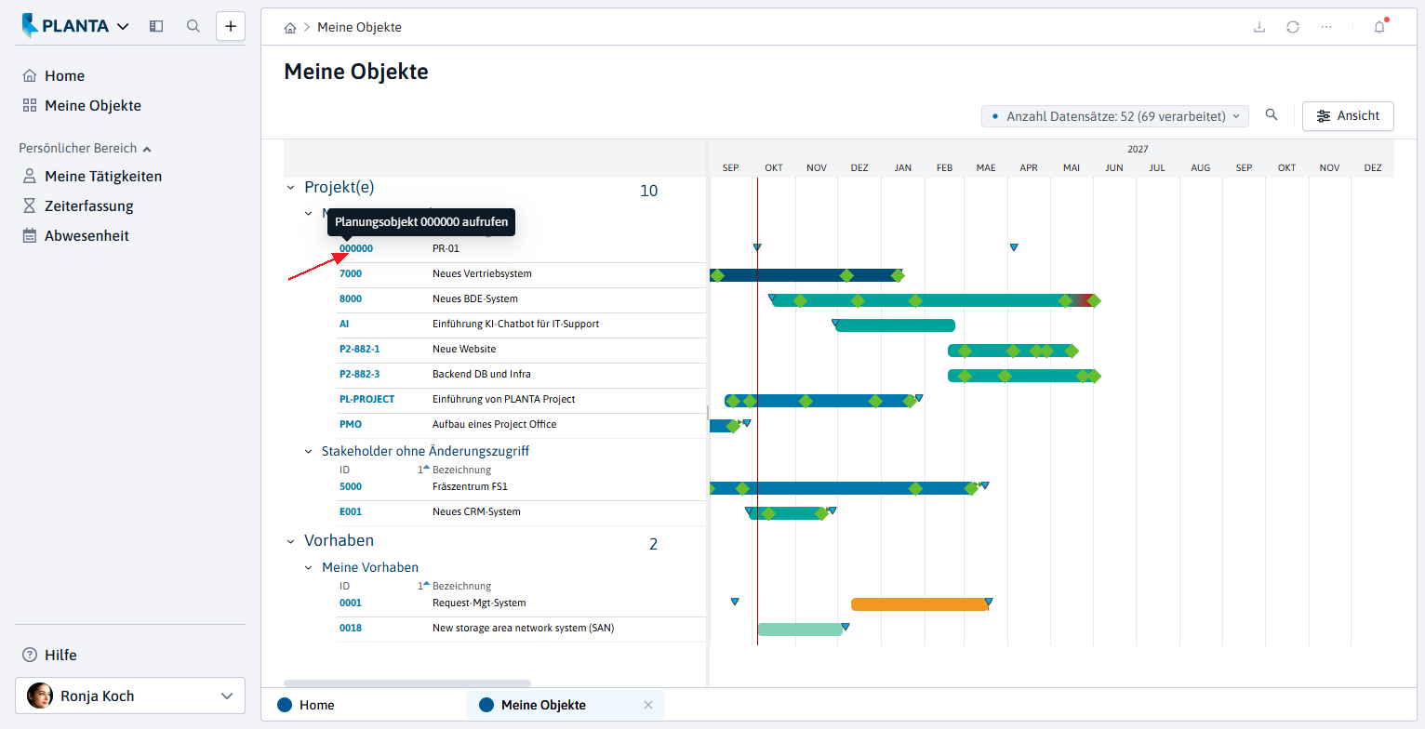Click the Ansicht button
The image size is (1425, 729).
1348,116
